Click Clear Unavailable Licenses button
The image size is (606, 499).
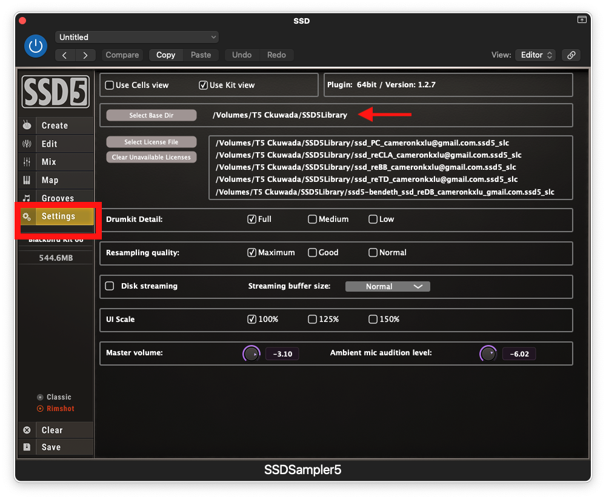click(151, 157)
